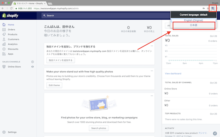The image size is (220, 137).
Task: Open Discounts page from sidebar
Action: click(13, 49)
